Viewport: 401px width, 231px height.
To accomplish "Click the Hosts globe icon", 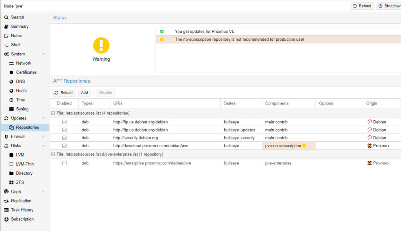I will [11, 91].
